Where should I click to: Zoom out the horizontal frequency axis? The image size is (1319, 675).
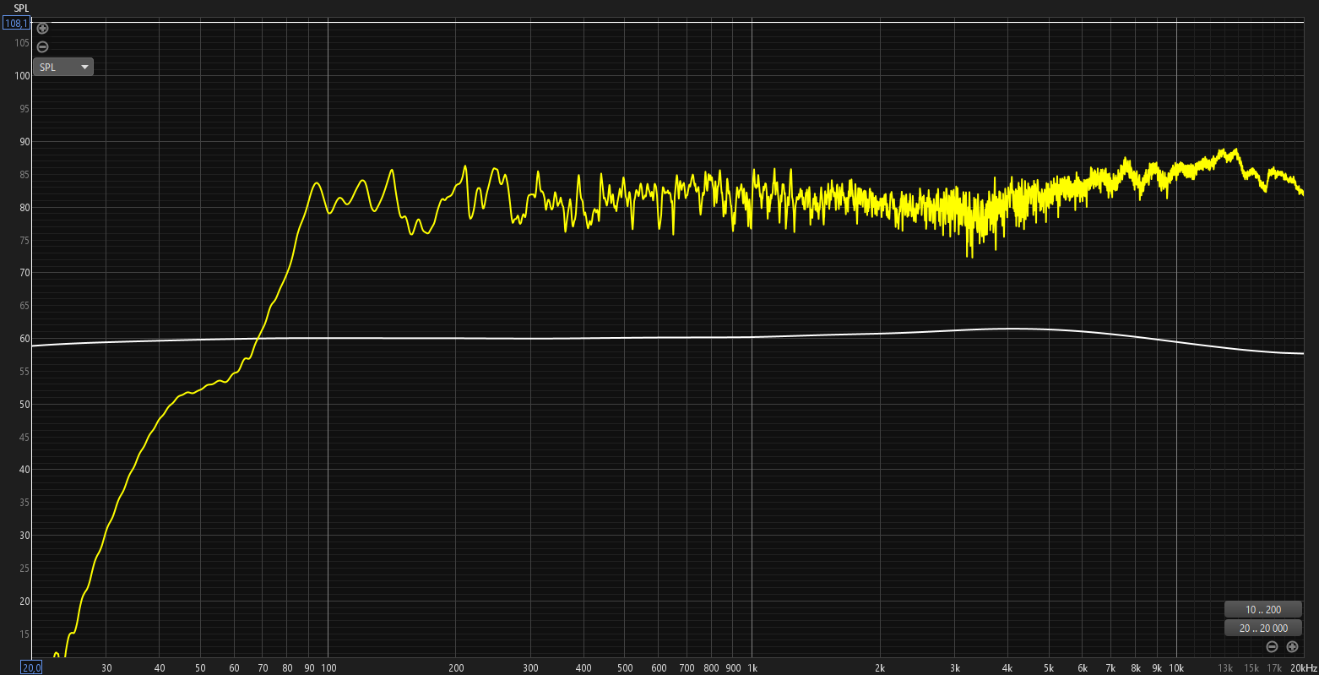(x=1272, y=647)
